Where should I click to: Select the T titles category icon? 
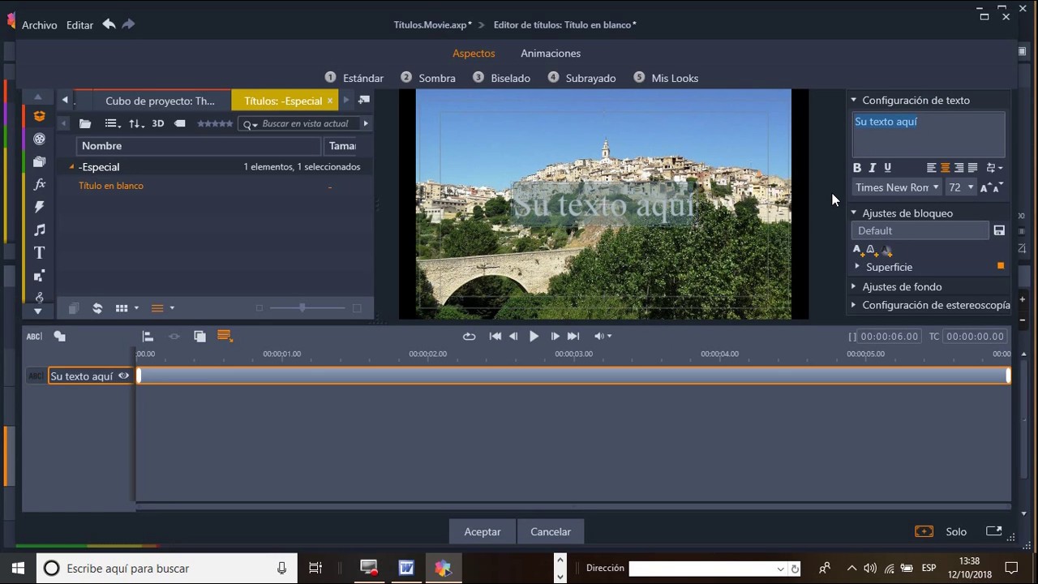[39, 253]
